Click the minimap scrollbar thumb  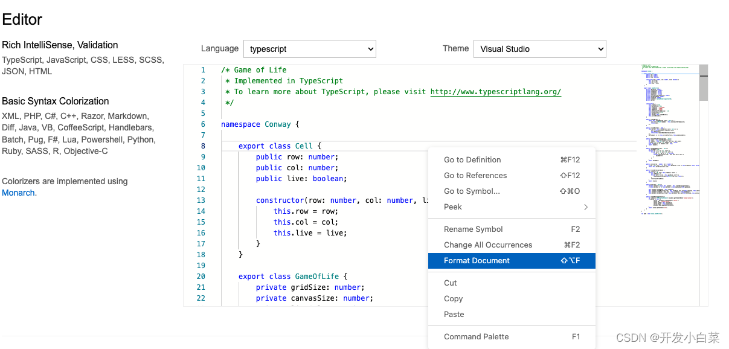(702, 82)
